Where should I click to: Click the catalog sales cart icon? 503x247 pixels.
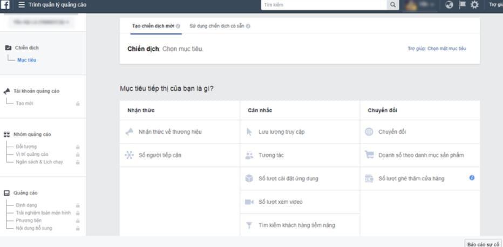[369, 155]
